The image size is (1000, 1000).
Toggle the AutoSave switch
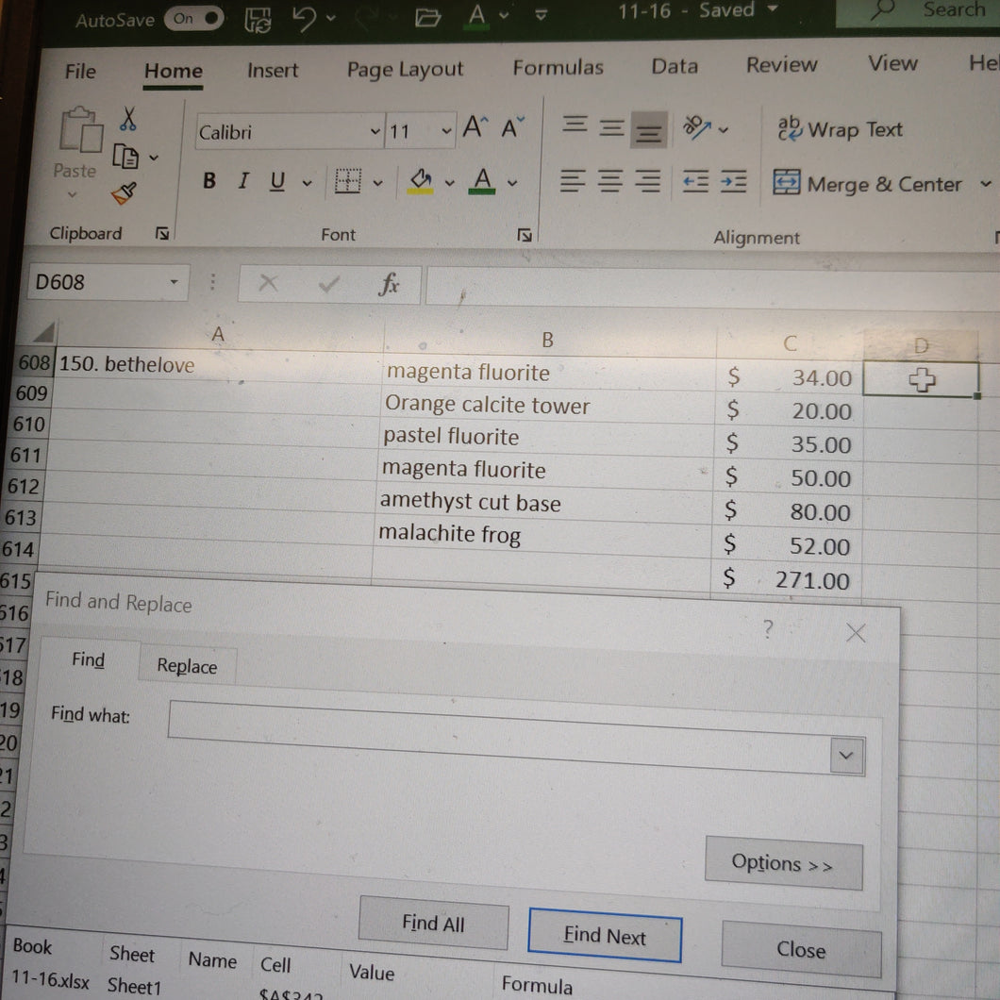tap(194, 19)
